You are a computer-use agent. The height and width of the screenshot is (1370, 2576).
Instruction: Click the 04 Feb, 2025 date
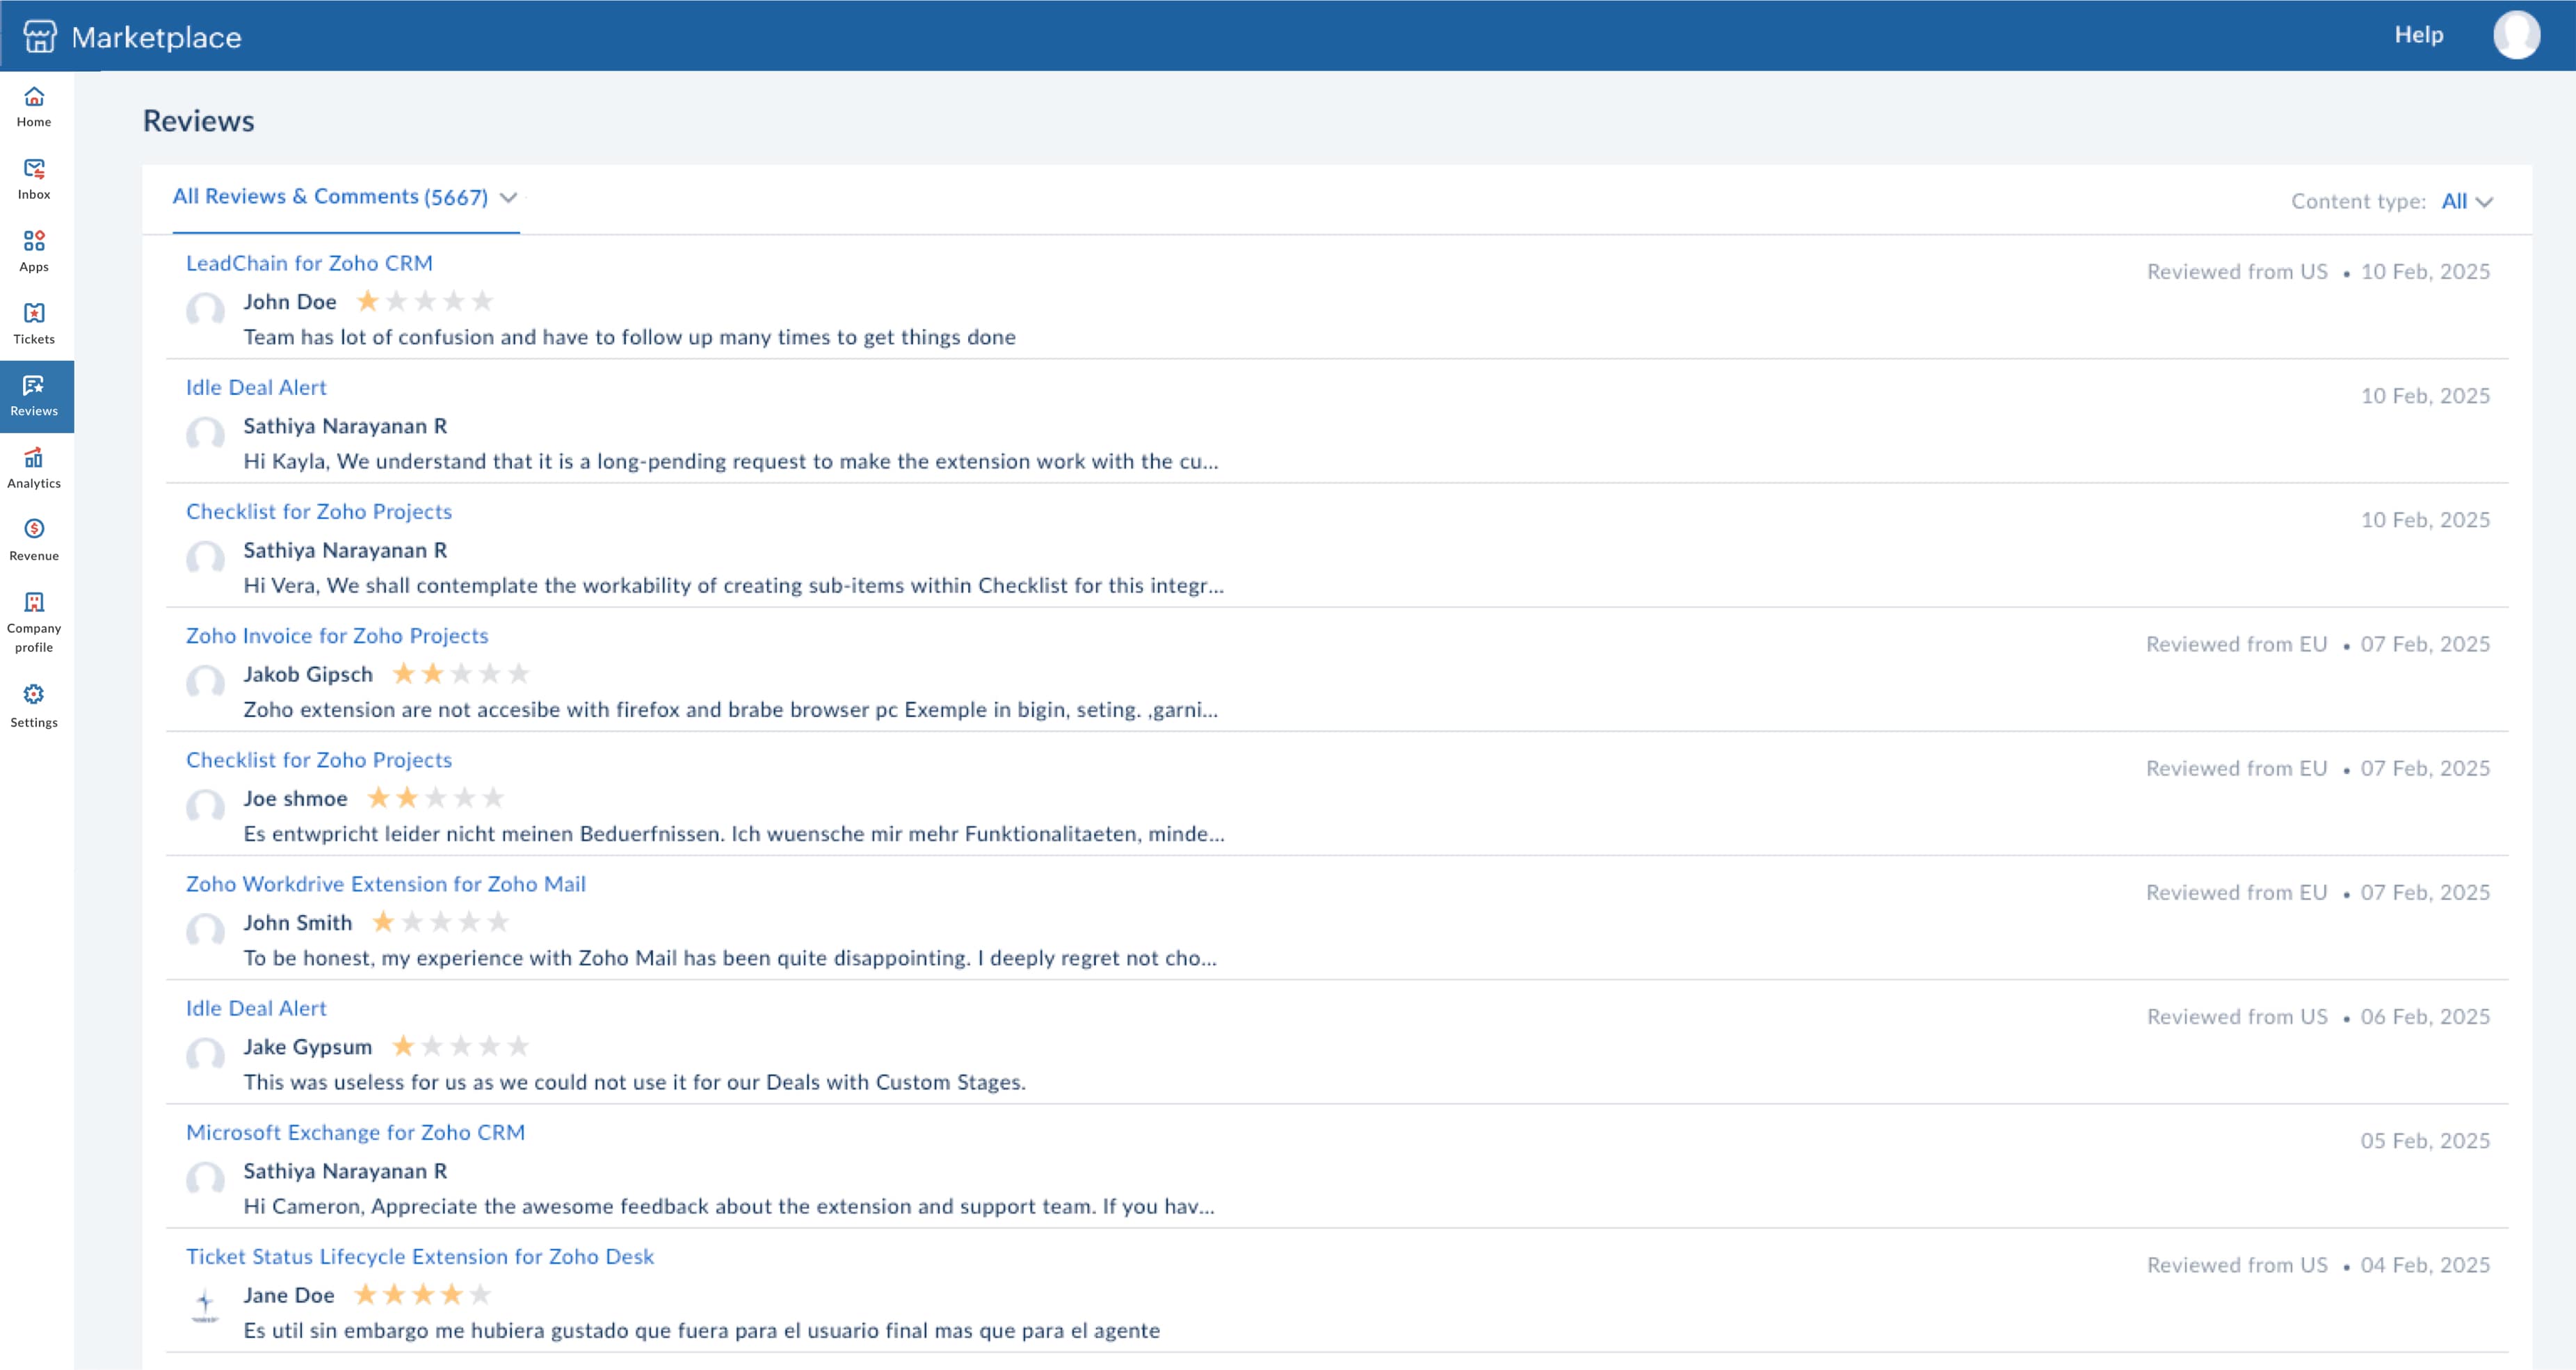click(x=2425, y=1265)
